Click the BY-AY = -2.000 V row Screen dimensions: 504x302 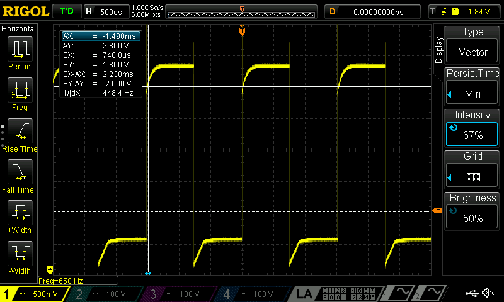click(101, 84)
